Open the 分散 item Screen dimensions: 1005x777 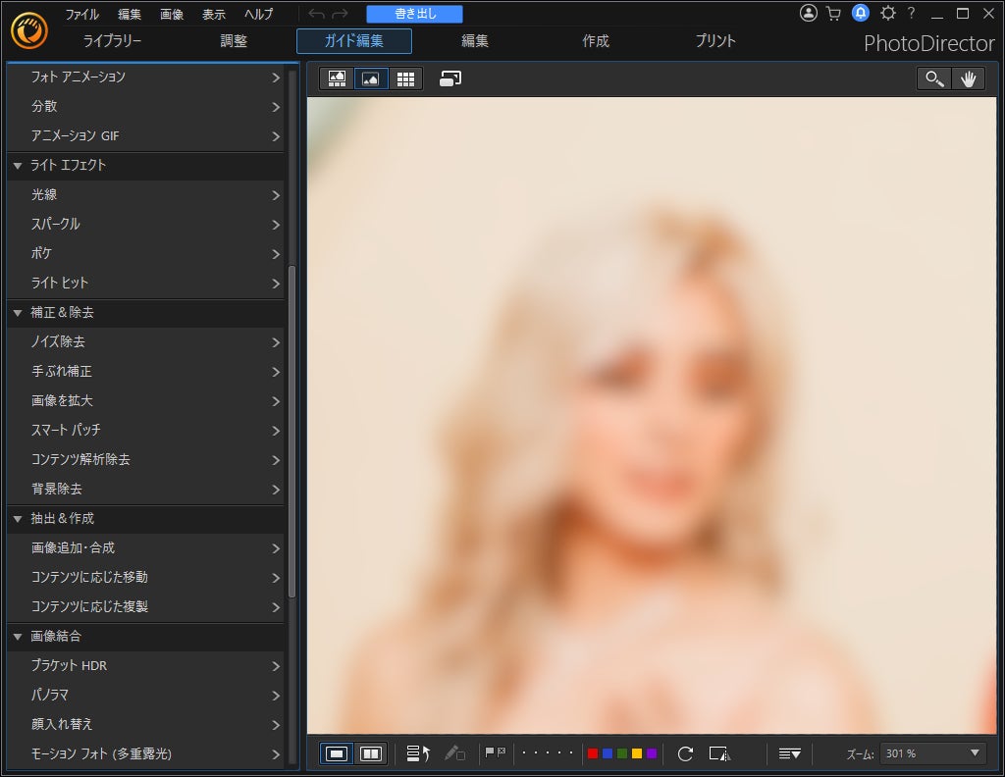[x=145, y=106]
